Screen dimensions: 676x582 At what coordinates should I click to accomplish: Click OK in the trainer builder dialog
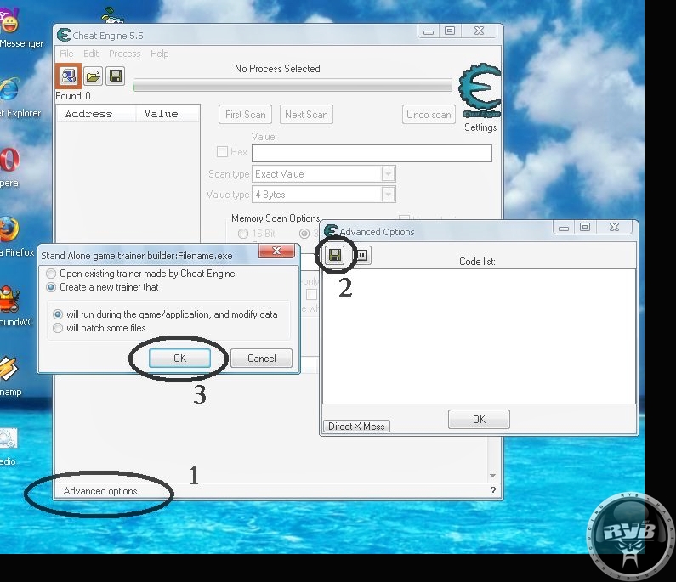pyautogui.click(x=179, y=359)
